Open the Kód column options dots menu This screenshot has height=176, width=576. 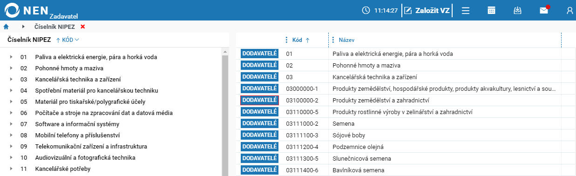click(x=286, y=40)
